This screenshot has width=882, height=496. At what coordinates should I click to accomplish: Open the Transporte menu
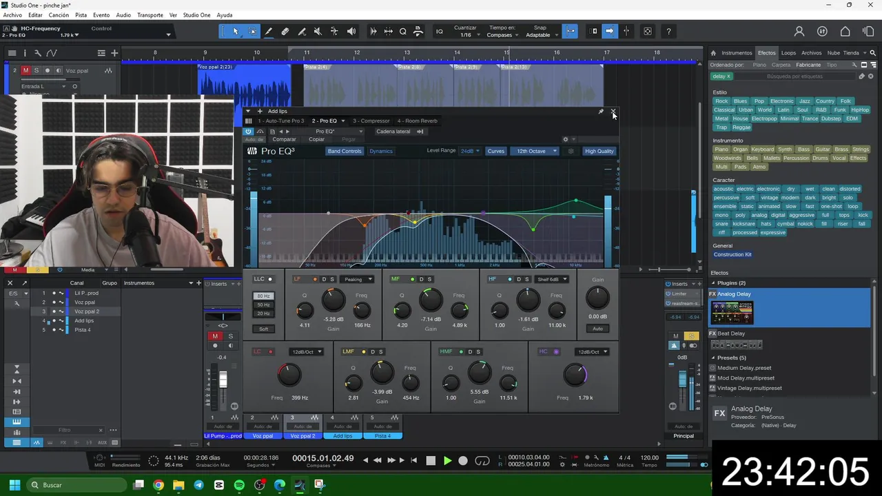coord(150,15)
